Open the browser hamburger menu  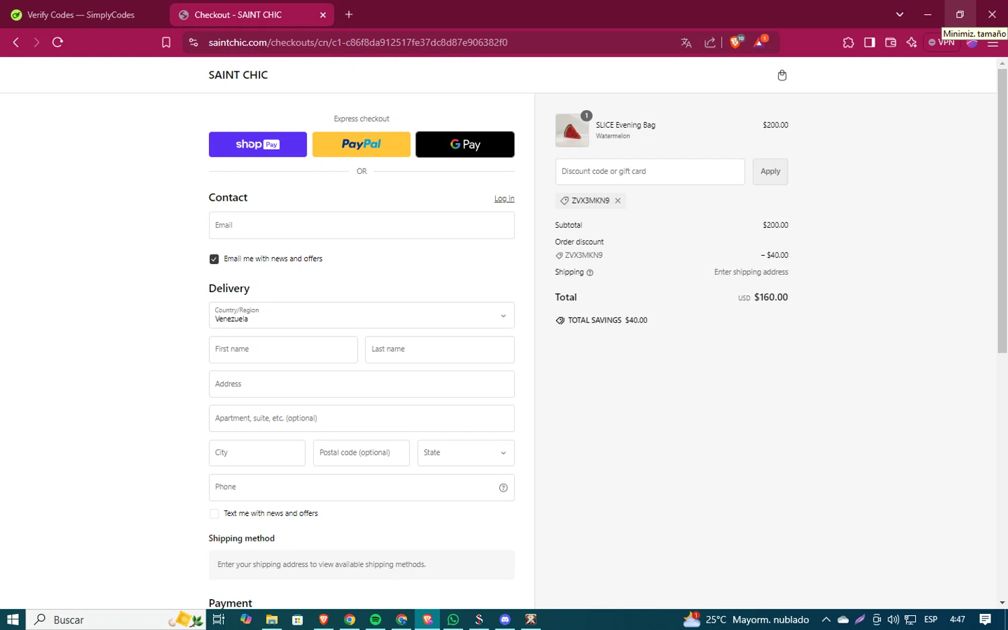click(993, 44)
